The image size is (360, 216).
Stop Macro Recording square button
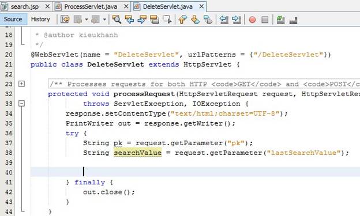265,20
